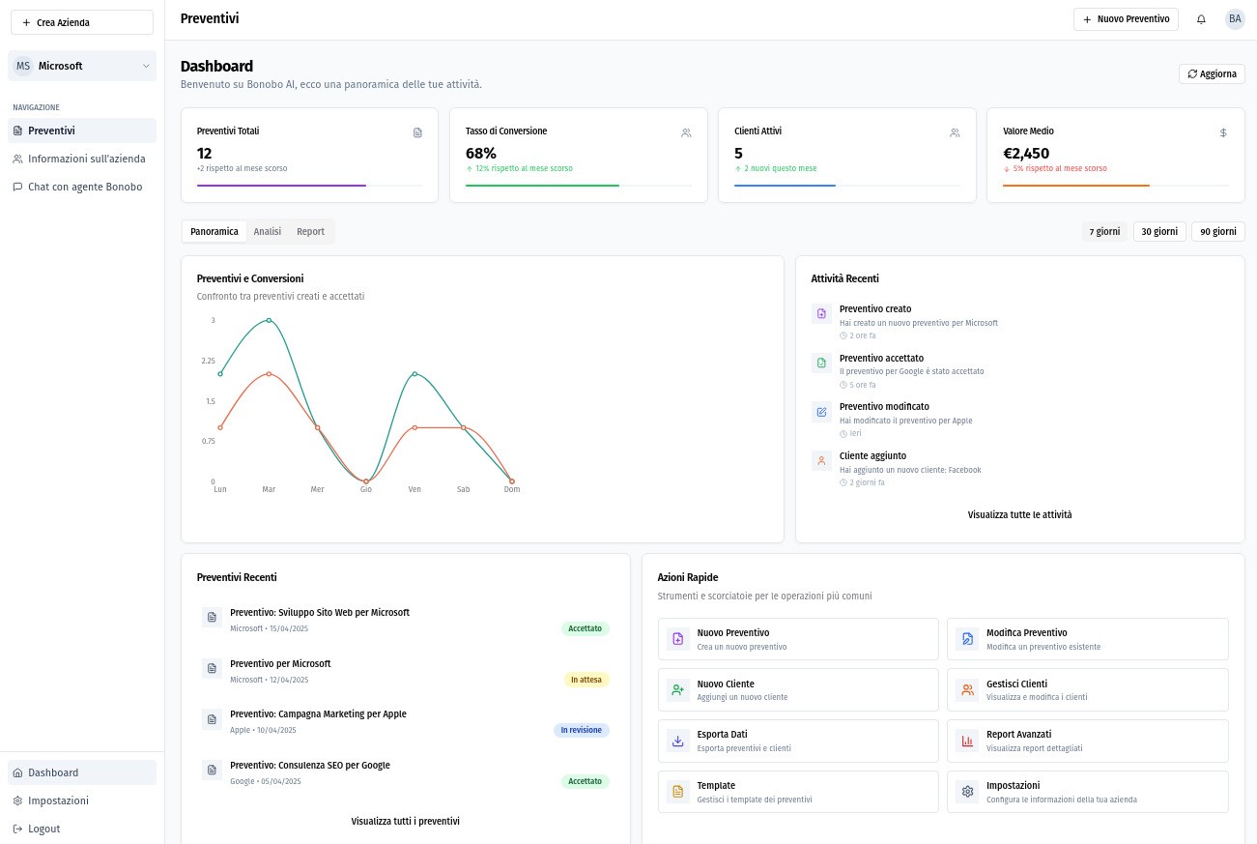
Task: Open Visualizza tutte le attività link
Action: [1019, 515]
